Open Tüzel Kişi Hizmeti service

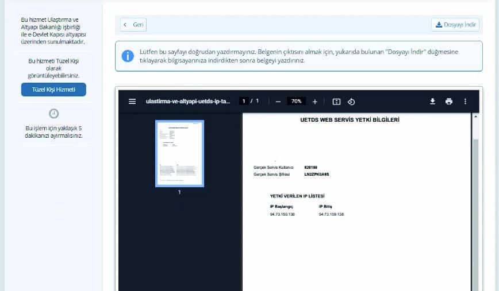click(53, 90)
